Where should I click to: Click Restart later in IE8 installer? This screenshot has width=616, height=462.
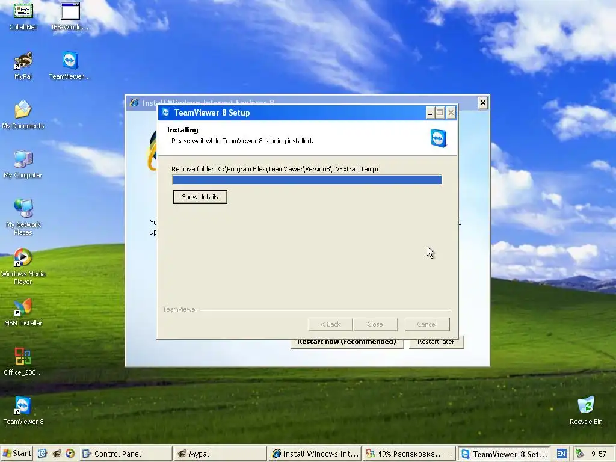[x=436, y=342]
